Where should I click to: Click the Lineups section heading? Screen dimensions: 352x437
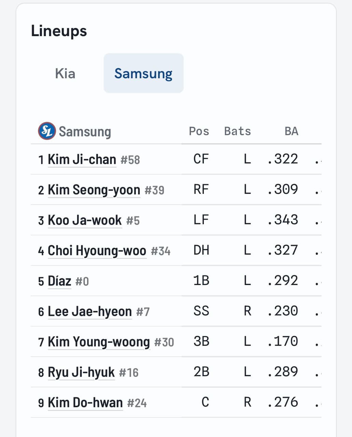pos(59,31)
